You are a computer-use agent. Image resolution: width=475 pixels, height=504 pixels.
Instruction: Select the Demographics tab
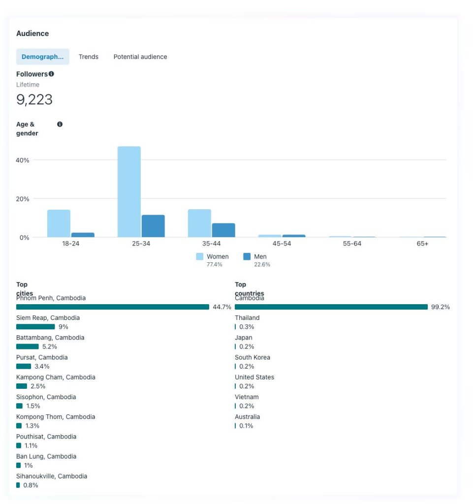[43, 57]
